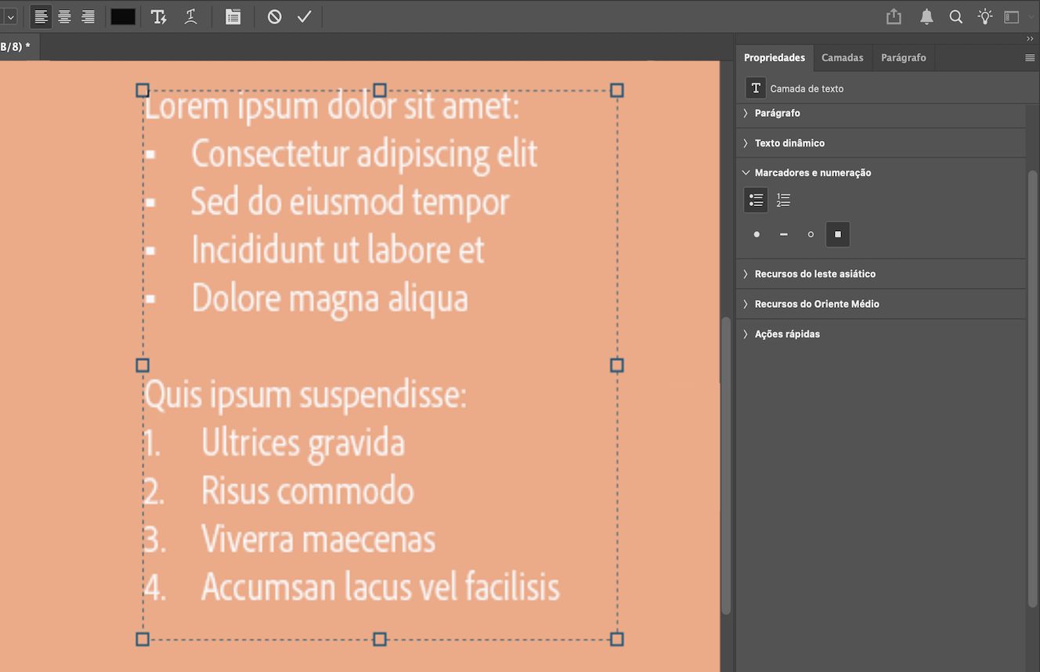
Task: Click the T icon beside Camada de texto
Action: [756, 89]
